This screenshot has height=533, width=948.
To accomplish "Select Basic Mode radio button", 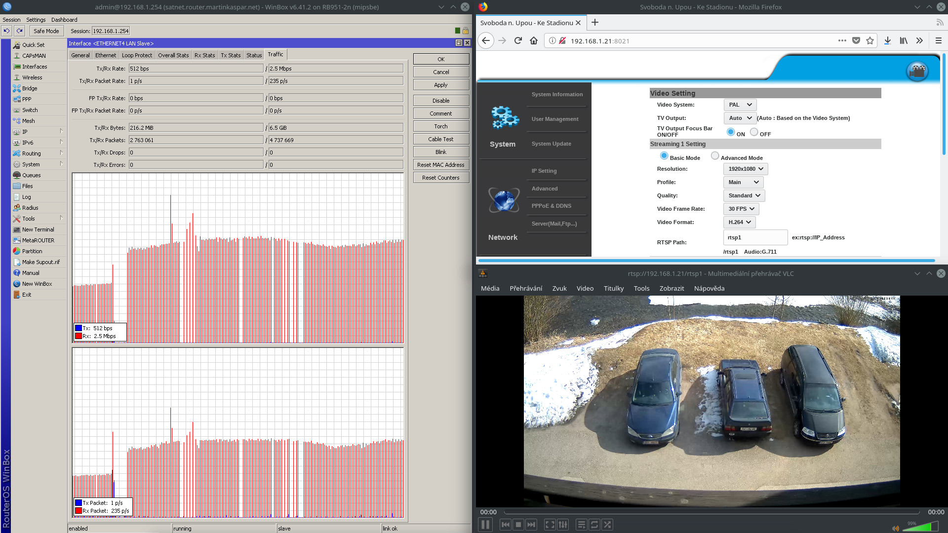I will click(664, 156).
